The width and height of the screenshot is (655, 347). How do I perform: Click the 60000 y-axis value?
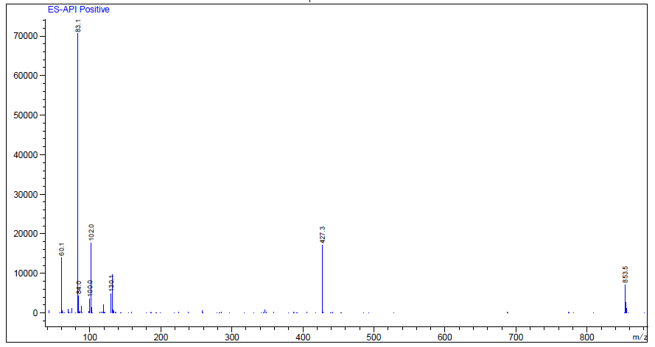pyautogui.click(x=27, y=76)
